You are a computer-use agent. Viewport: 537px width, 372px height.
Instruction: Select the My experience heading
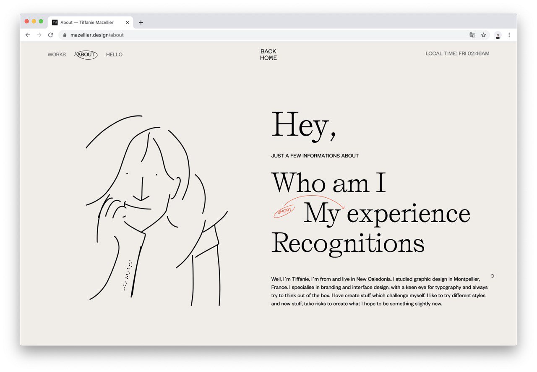tap(387, 213)
